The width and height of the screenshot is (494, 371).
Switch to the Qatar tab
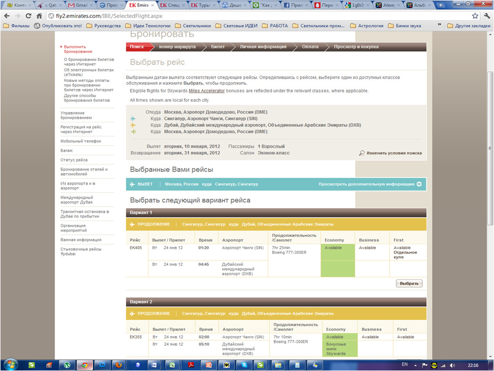(x=50, y=5)
